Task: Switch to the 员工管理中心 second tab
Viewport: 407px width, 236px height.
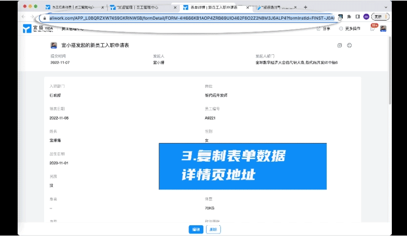Action: tap(137, 7)
